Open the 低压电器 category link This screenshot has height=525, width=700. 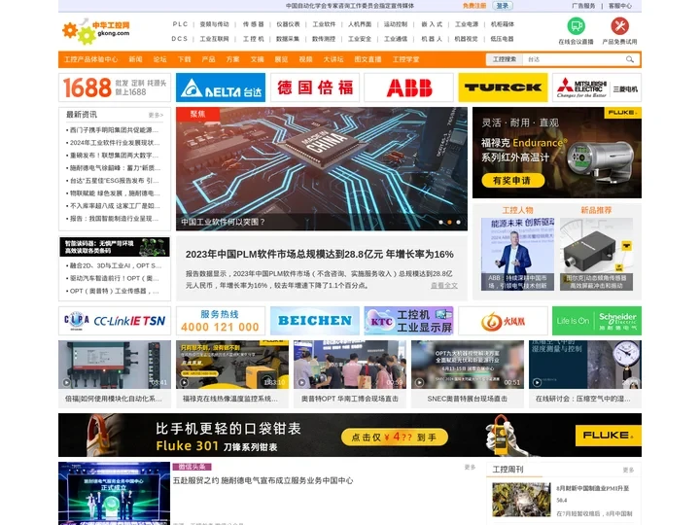pos(503,39)
